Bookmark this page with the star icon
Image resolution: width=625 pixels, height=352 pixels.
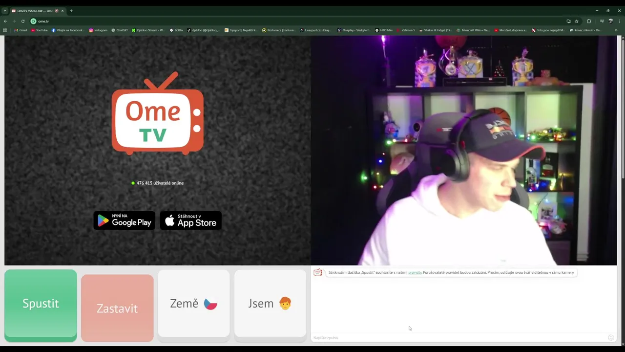click(577, 21)
